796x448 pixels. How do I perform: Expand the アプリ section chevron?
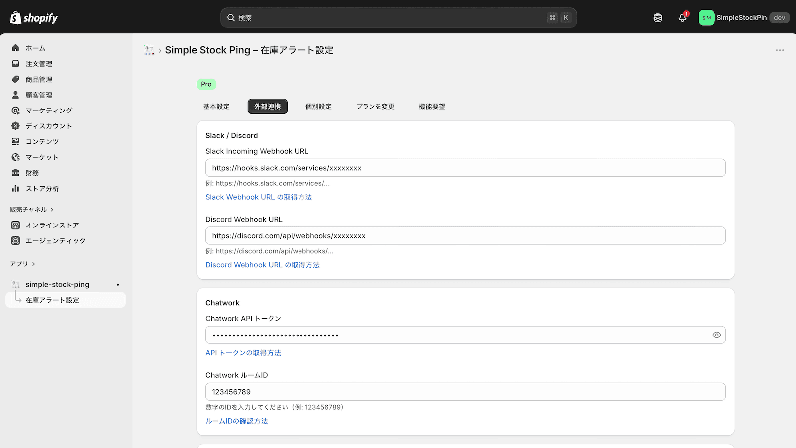click(x=33, y=264)
